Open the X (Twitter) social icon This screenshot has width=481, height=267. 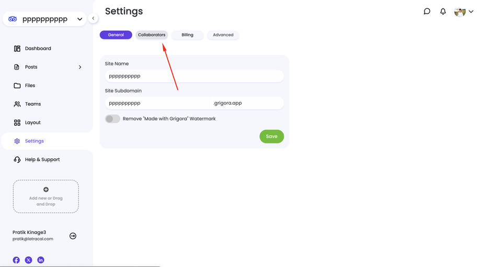point(28,260)
